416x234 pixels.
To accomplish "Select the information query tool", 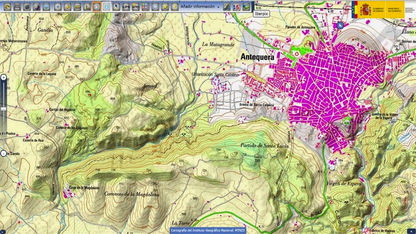I will click(107, 7).
